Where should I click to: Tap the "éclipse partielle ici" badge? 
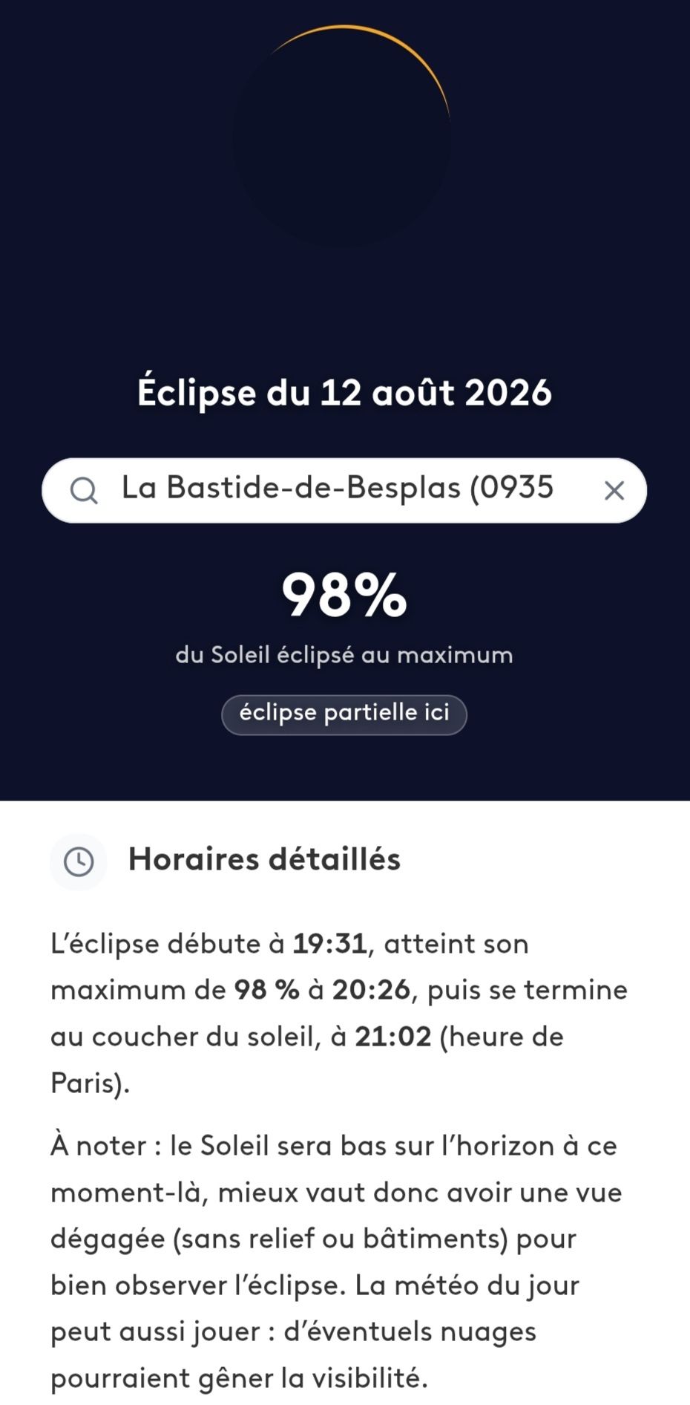click(344, 714)
